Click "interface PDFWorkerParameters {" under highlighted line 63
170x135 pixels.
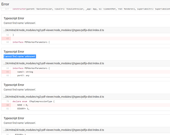click(x=31, y=42)
